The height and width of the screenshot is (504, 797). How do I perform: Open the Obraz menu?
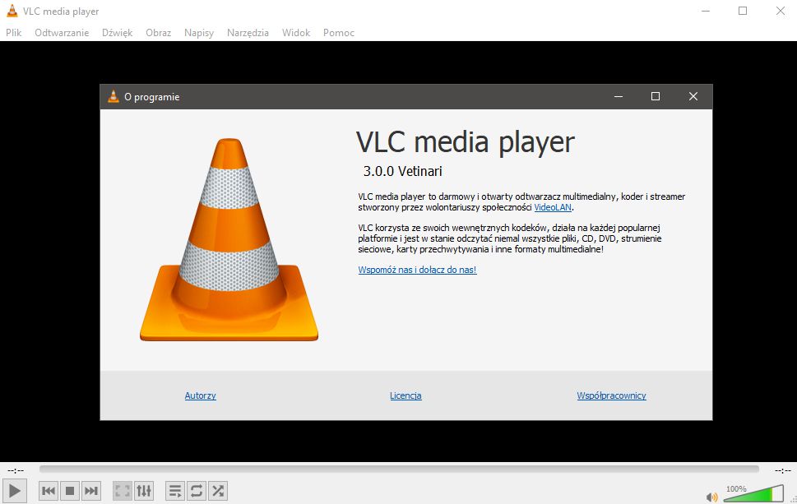click(x=159, y=33)
